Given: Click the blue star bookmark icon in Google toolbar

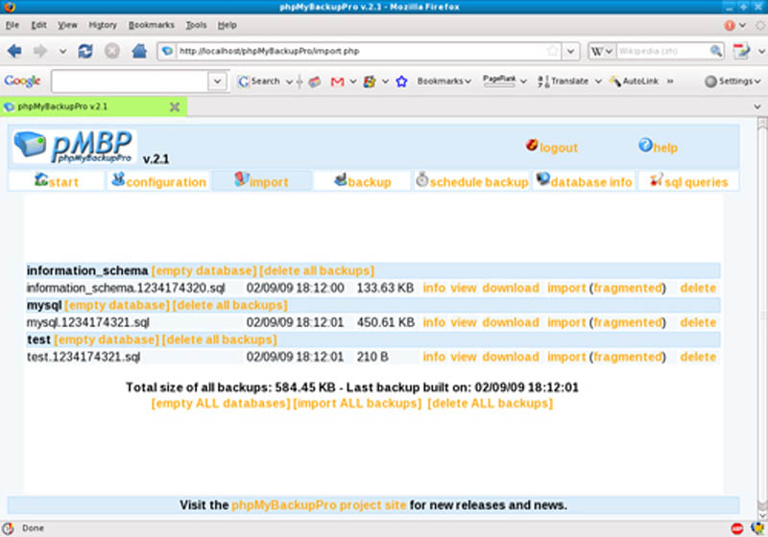Looking at the screenshot, I should [401, 82].
